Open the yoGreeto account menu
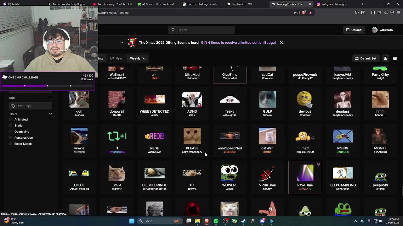 [x=382, y=30]
